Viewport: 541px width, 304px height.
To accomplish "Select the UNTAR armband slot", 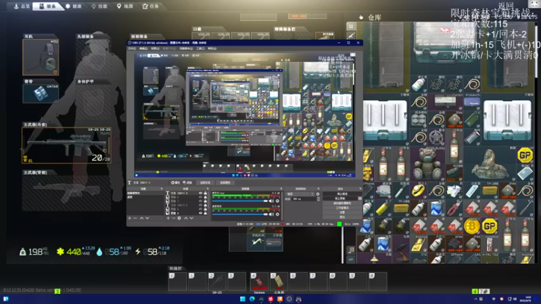I will tap(41, 93).
